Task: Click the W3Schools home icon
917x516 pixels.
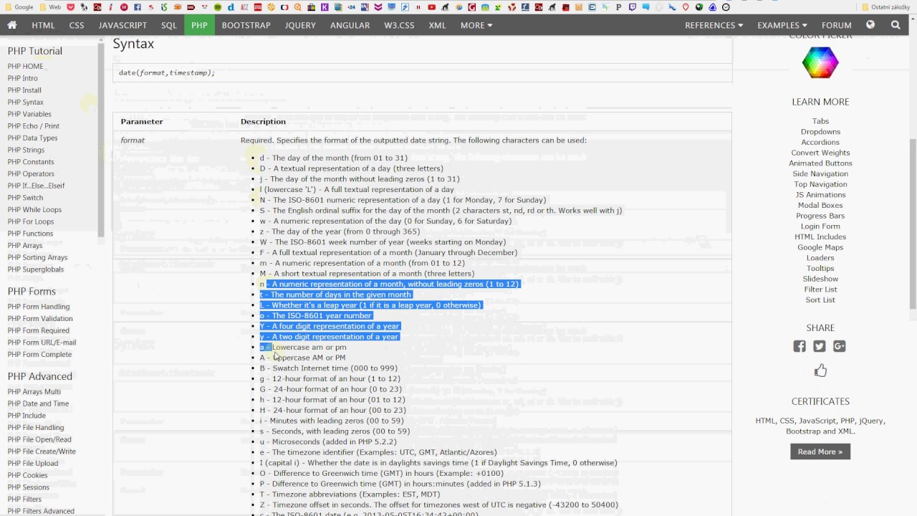Action: (12, 25)
